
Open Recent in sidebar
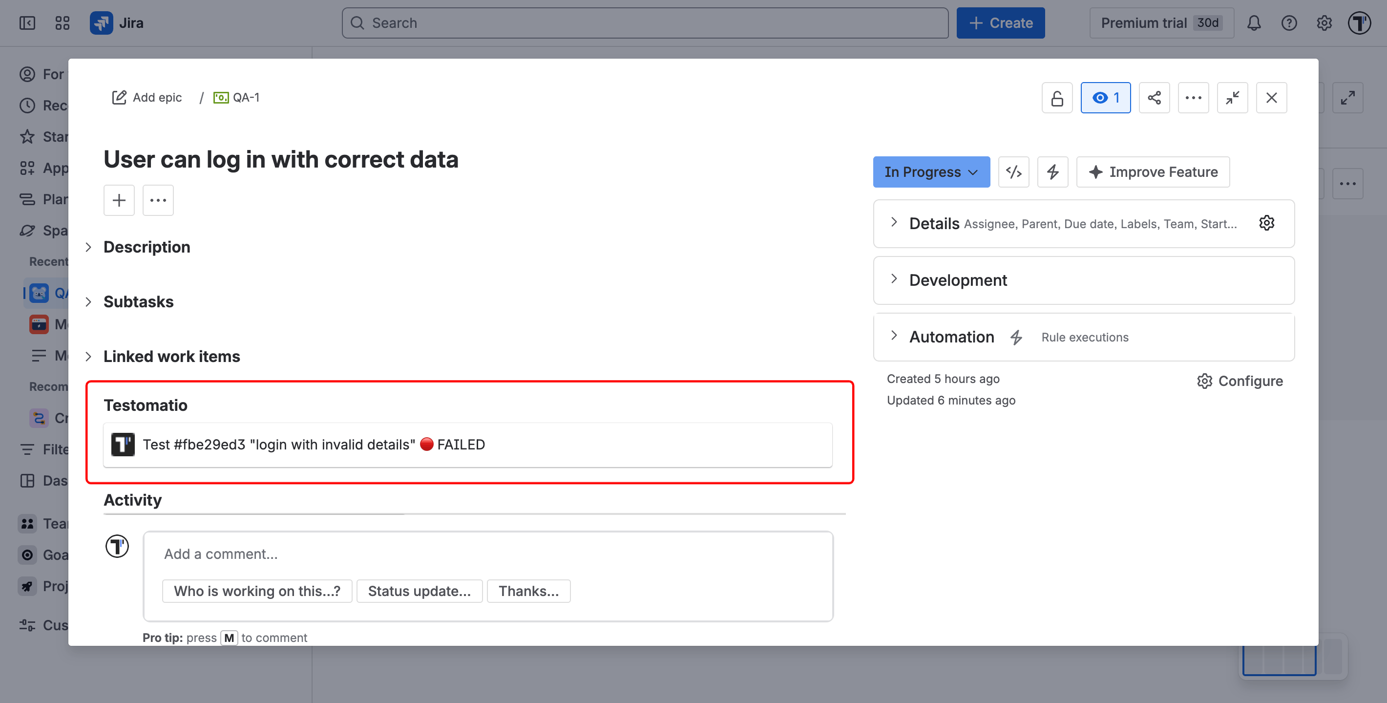tap(43, 106)
